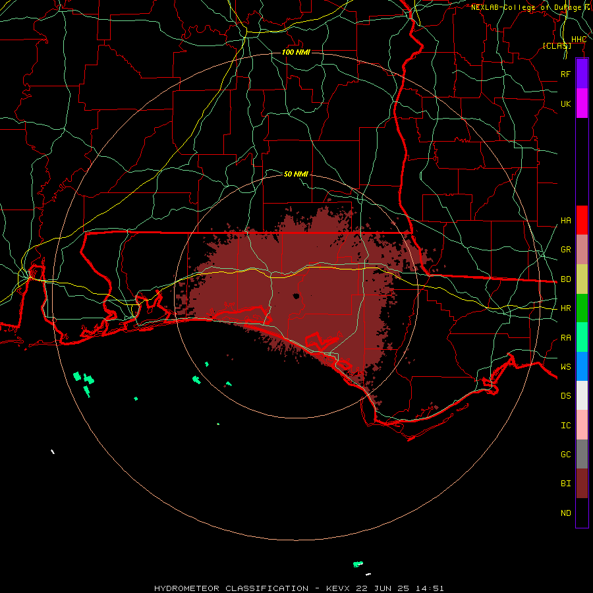Select the red HA legend swatch
The image size is (593, 593).
tap(582, 220)
